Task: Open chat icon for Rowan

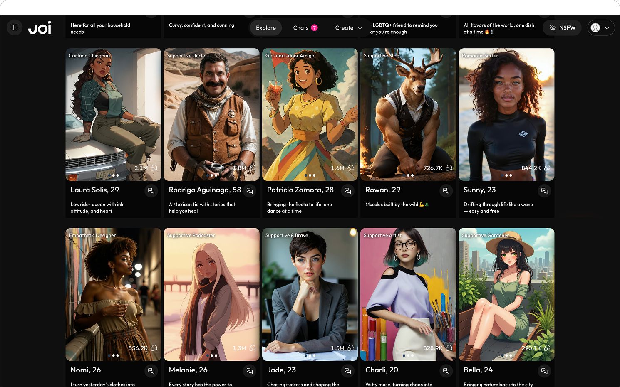Action: 446,191
